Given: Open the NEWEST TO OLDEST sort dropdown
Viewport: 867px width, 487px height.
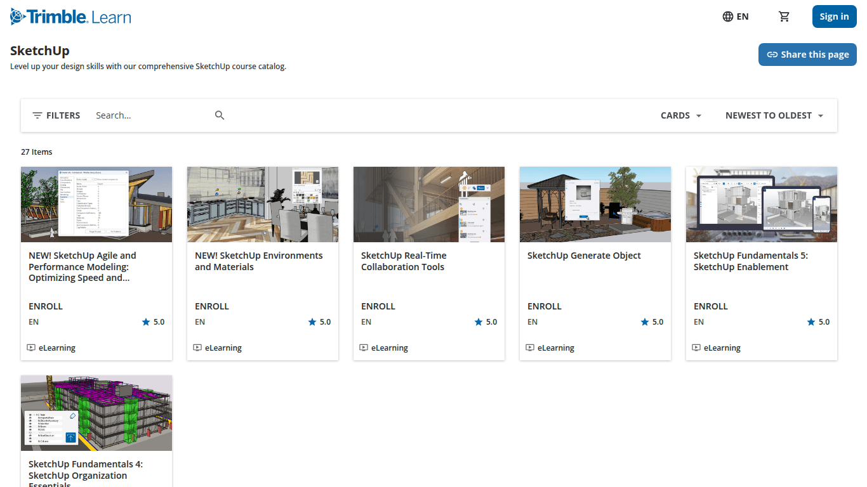Looking at the screenshot, I should [774, 115].
